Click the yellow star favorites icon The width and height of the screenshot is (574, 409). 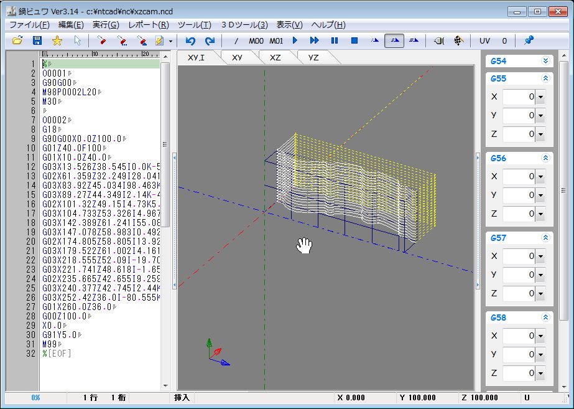[57, 40]
